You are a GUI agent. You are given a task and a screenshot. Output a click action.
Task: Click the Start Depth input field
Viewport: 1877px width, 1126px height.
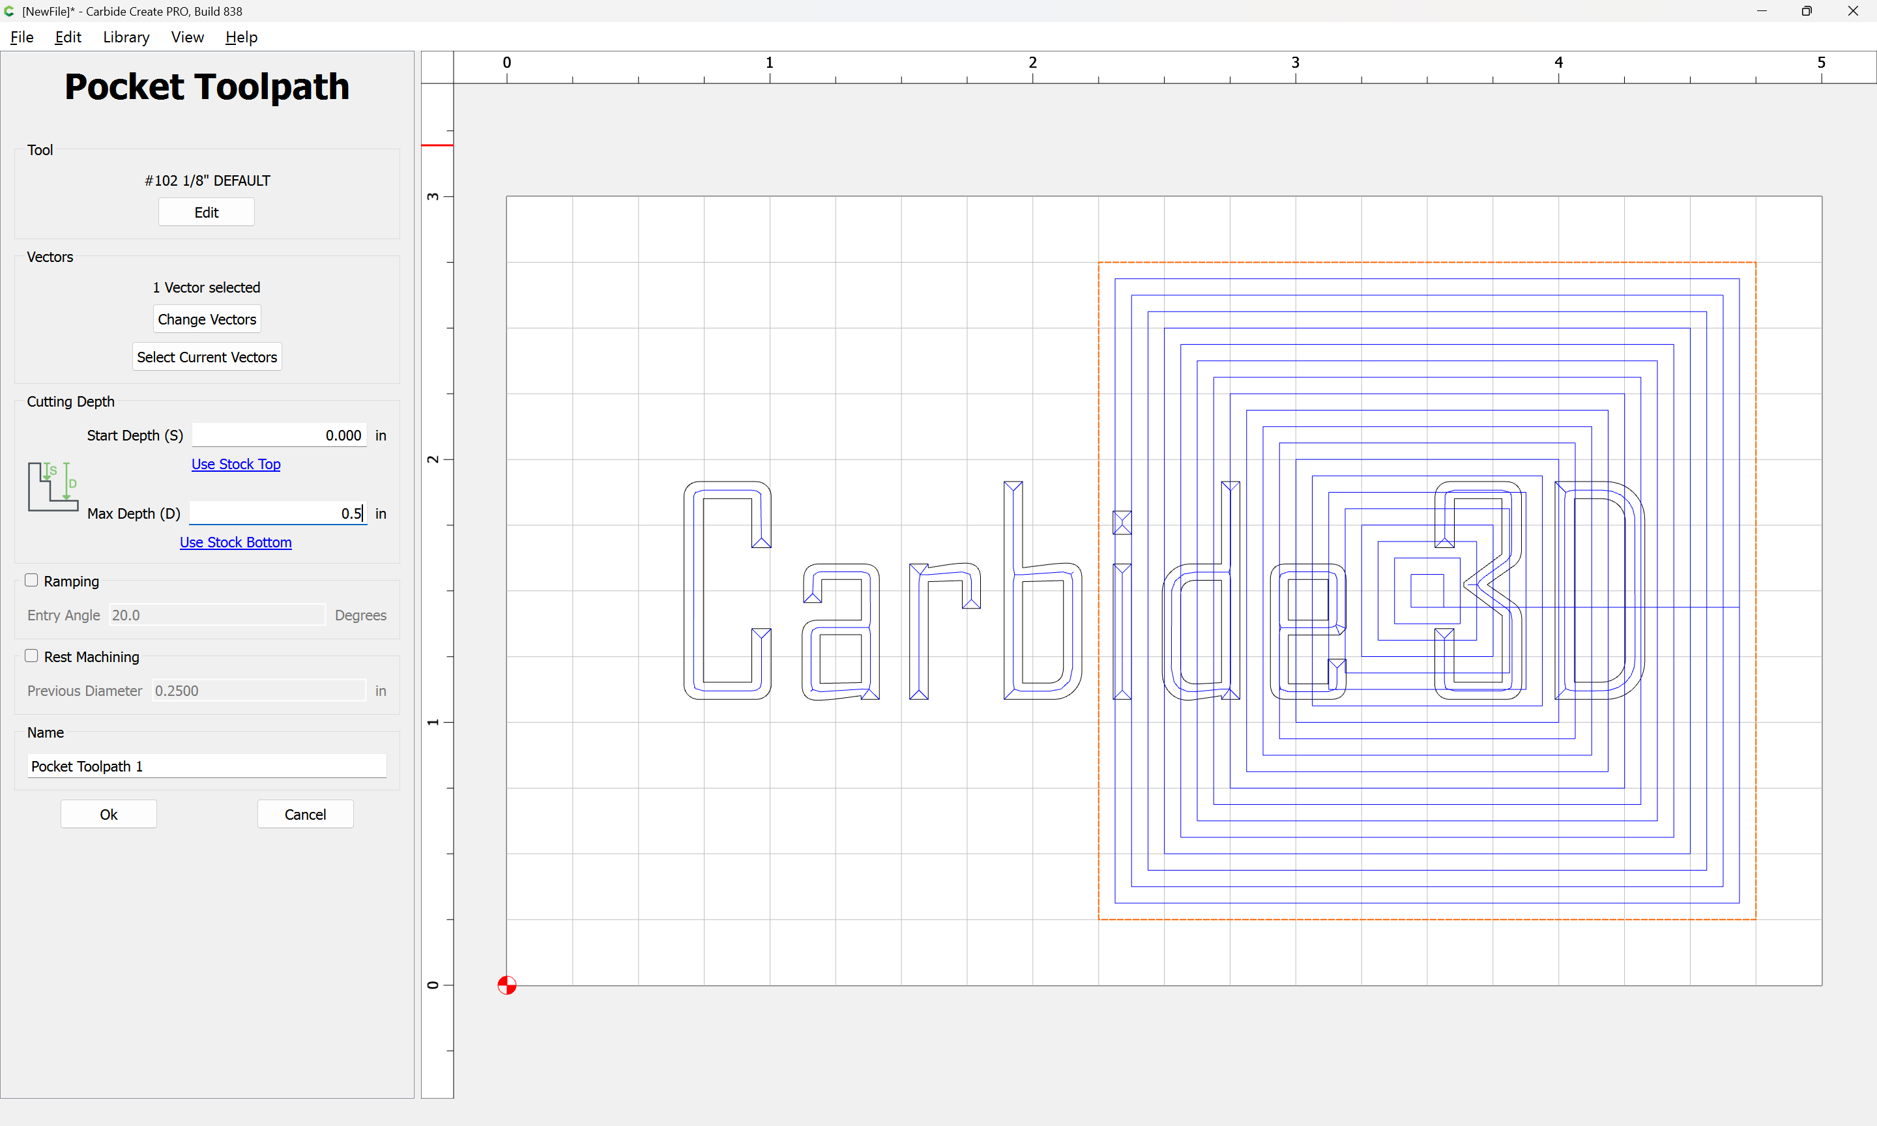279,435
